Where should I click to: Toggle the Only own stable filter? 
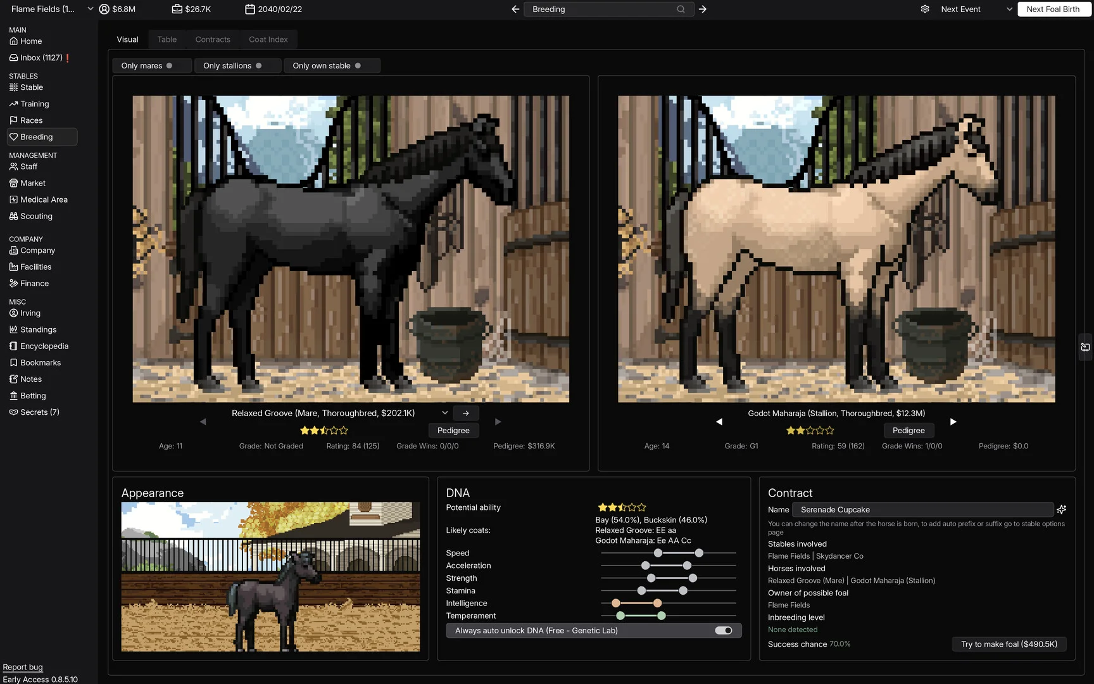click(x=331, y=65)
